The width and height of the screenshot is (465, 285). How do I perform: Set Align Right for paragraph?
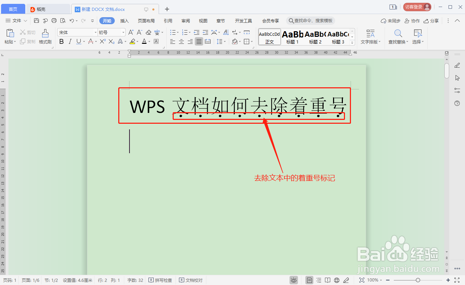190,42
